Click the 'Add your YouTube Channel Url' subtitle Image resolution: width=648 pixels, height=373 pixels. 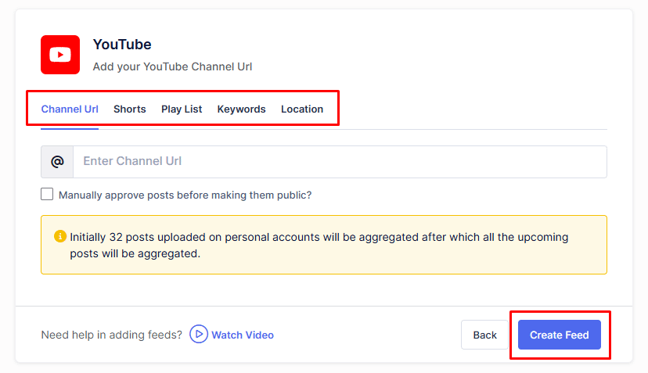coord(172,66)
